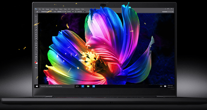Image resolution: width=207 pixels, height=110 pixels.
Task: Select the Clone Stamp tool
Action: [36, 34]
